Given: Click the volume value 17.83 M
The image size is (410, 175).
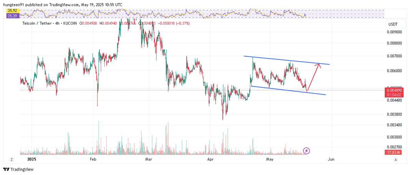Looking at the screenshot, I should point(394,152).
